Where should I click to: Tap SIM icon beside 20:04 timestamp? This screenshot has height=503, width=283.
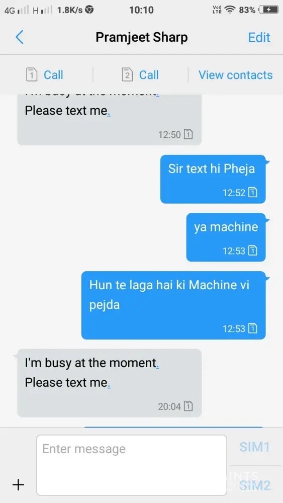point(188,406)
